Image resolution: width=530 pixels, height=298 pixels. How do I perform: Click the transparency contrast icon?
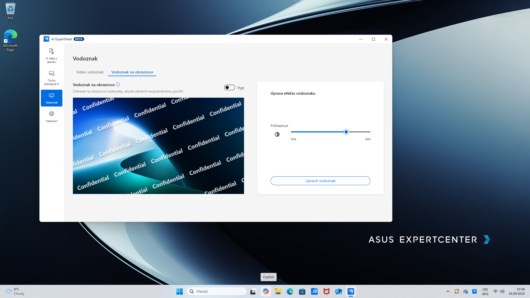point(277,134)
